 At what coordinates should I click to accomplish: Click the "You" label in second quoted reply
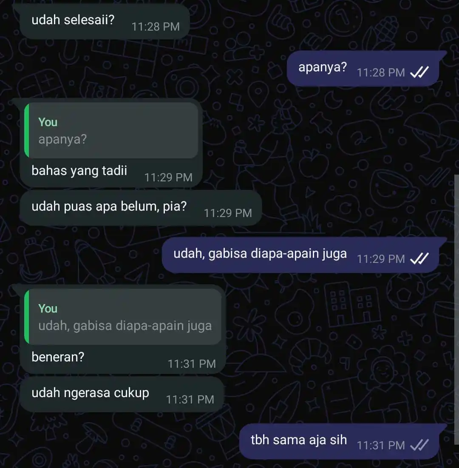pos(48,309)
